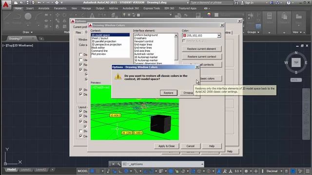Click the Group icon in the Groups panel

tap(250, 16)
